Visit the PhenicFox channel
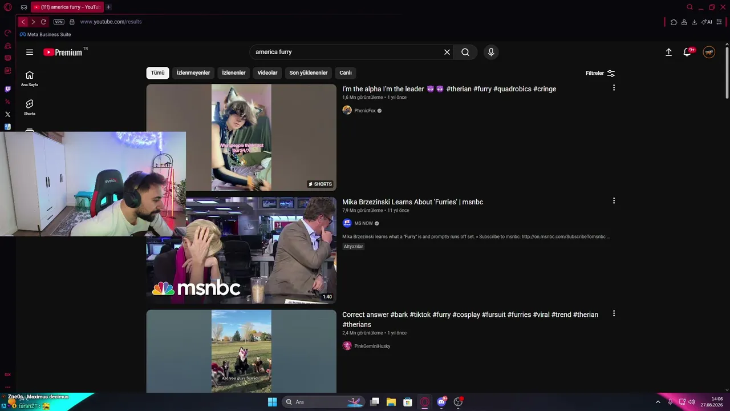This screenshot has height=411, width=730. (x=365, y=111)
